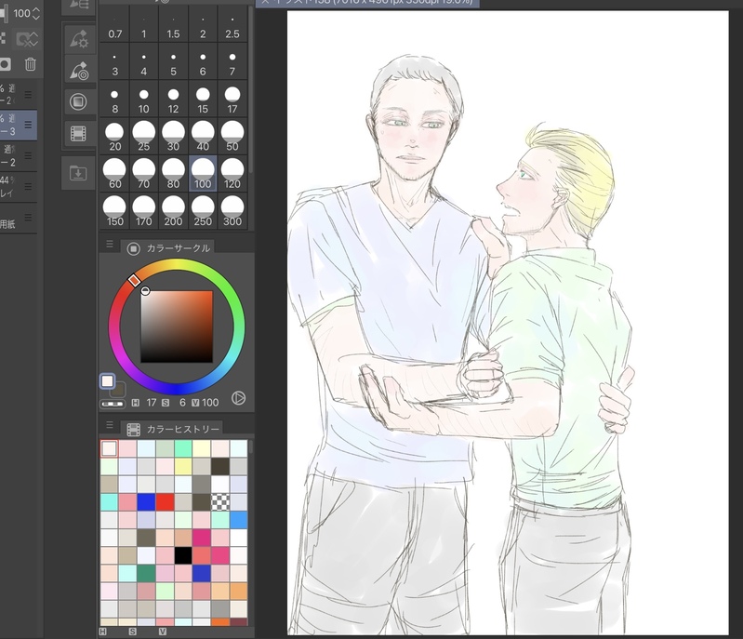This screenshot has height=639, width=743.
Task: Switch to the カラーヒストリー tab
Action: click(x=174, y=429)
